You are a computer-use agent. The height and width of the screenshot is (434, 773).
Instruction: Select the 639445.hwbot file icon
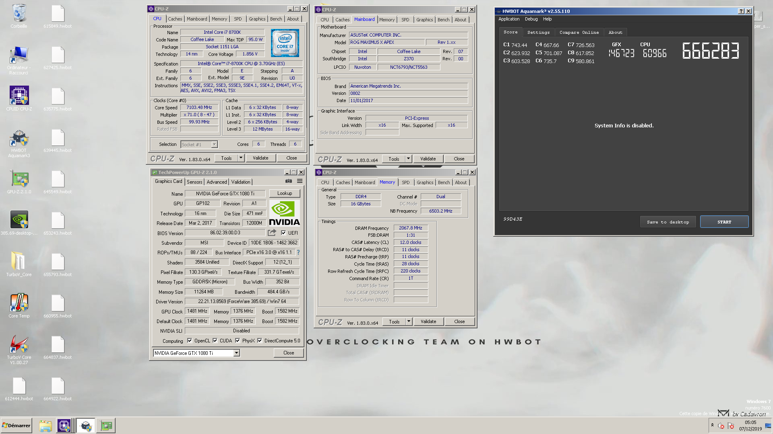[x=58, y=140]
